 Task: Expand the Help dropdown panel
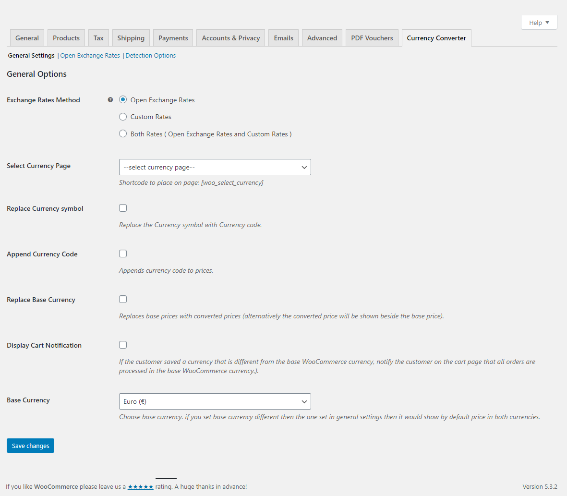pyautogui.click(x=539, y=23)
